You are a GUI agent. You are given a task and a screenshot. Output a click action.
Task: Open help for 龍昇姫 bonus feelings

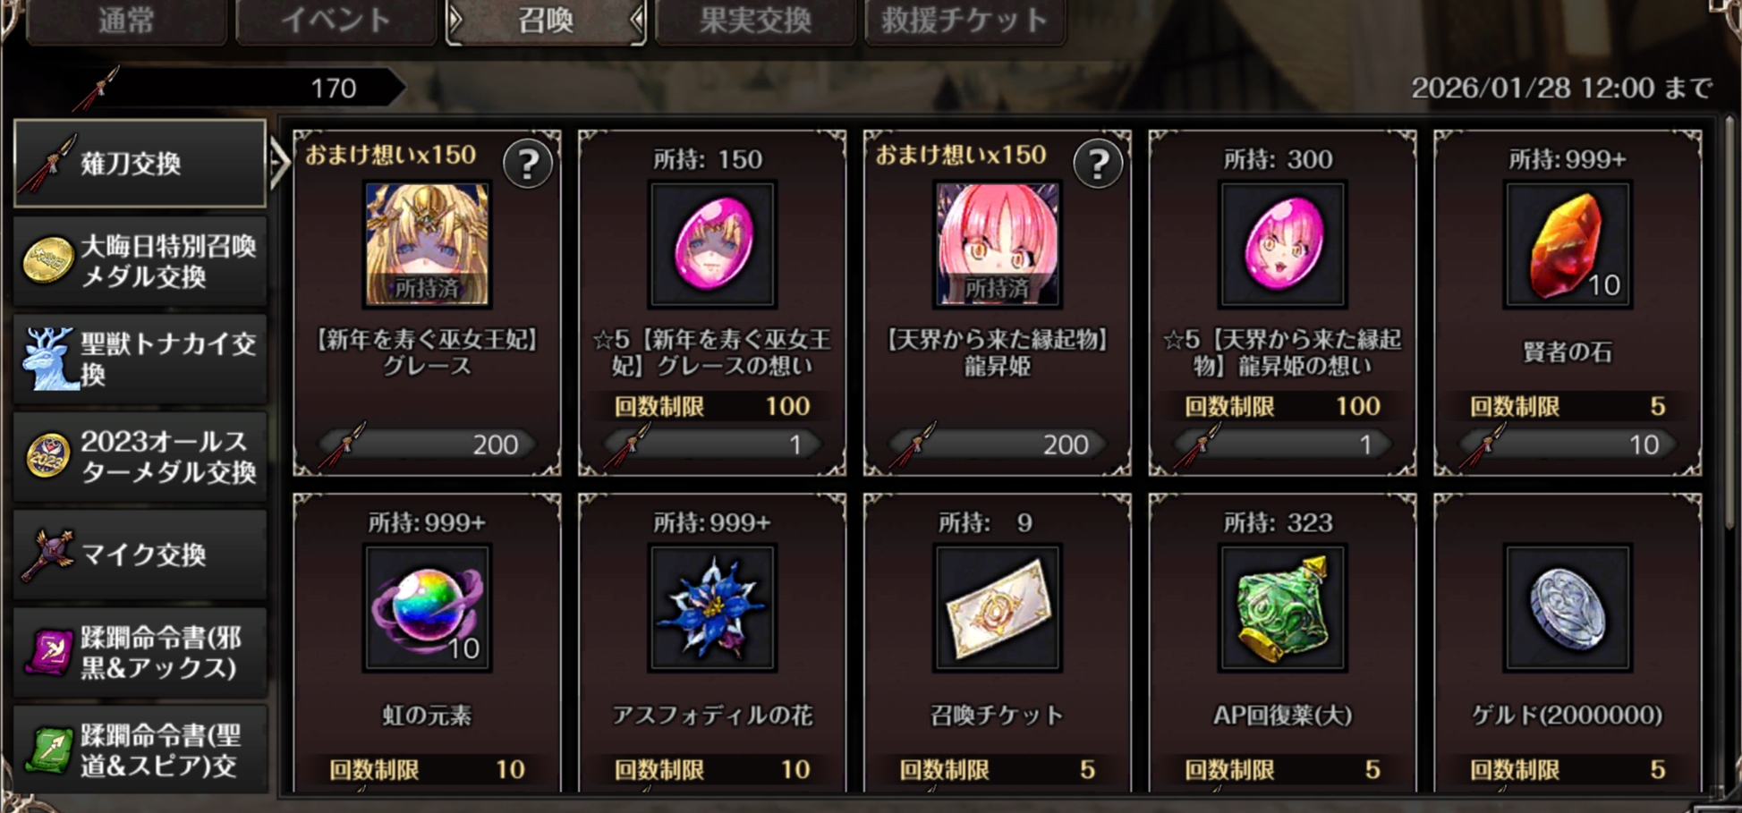(x=1098, y=164)
